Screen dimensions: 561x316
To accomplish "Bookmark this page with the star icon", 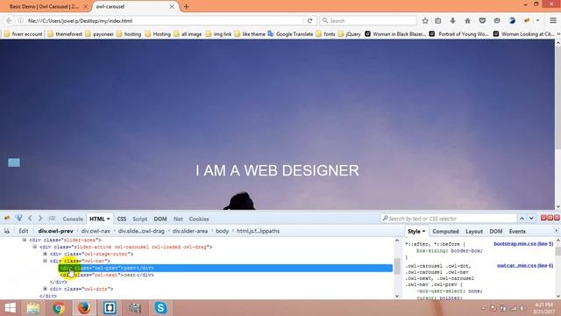I will click(425, 21).
